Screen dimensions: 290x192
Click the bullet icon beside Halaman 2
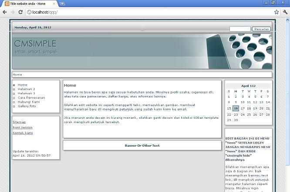(14, 89)
